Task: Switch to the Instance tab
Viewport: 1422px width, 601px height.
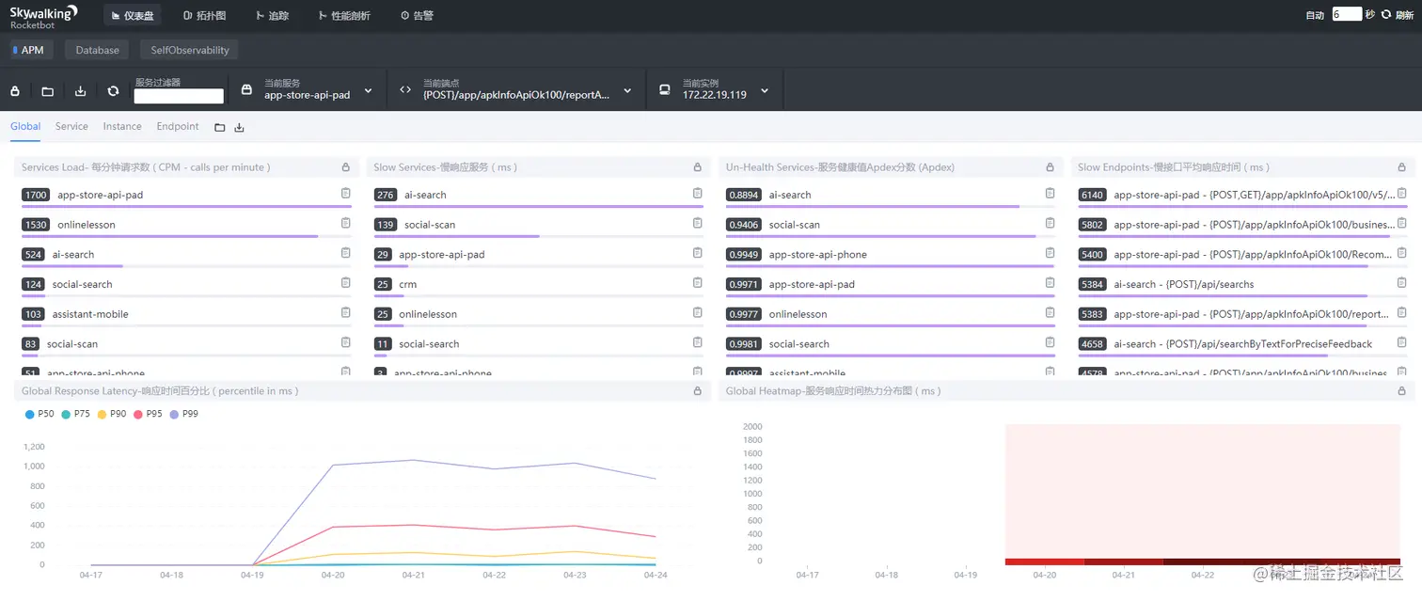Action: point(122,126)
